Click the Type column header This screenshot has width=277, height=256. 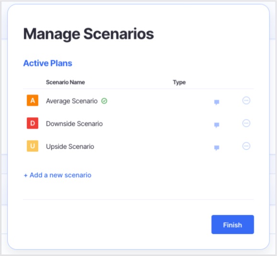(x=179, y=82)
